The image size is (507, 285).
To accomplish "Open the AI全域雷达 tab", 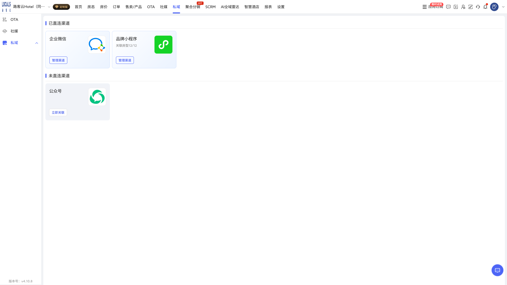I will (x=230, y=7).
